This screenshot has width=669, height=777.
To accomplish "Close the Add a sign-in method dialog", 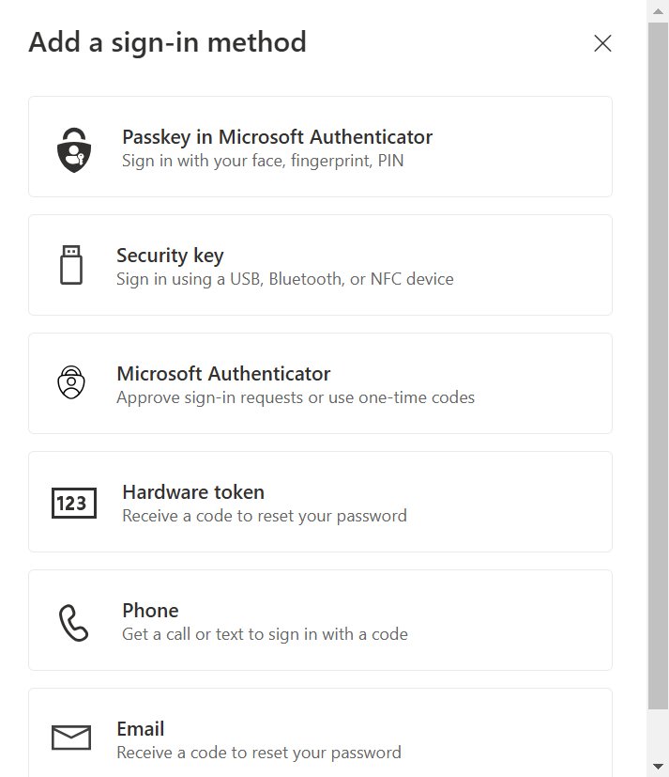I will tap(602, 43).
